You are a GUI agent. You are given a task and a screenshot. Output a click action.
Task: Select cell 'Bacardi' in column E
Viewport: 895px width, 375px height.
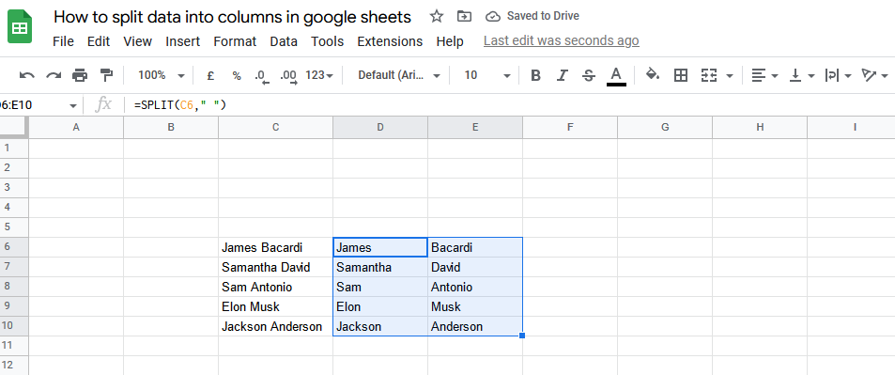(x=475, y=247)
